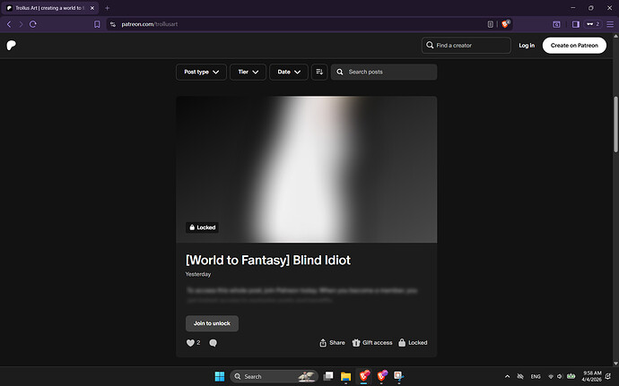Click the blurred locked post image

306,169
